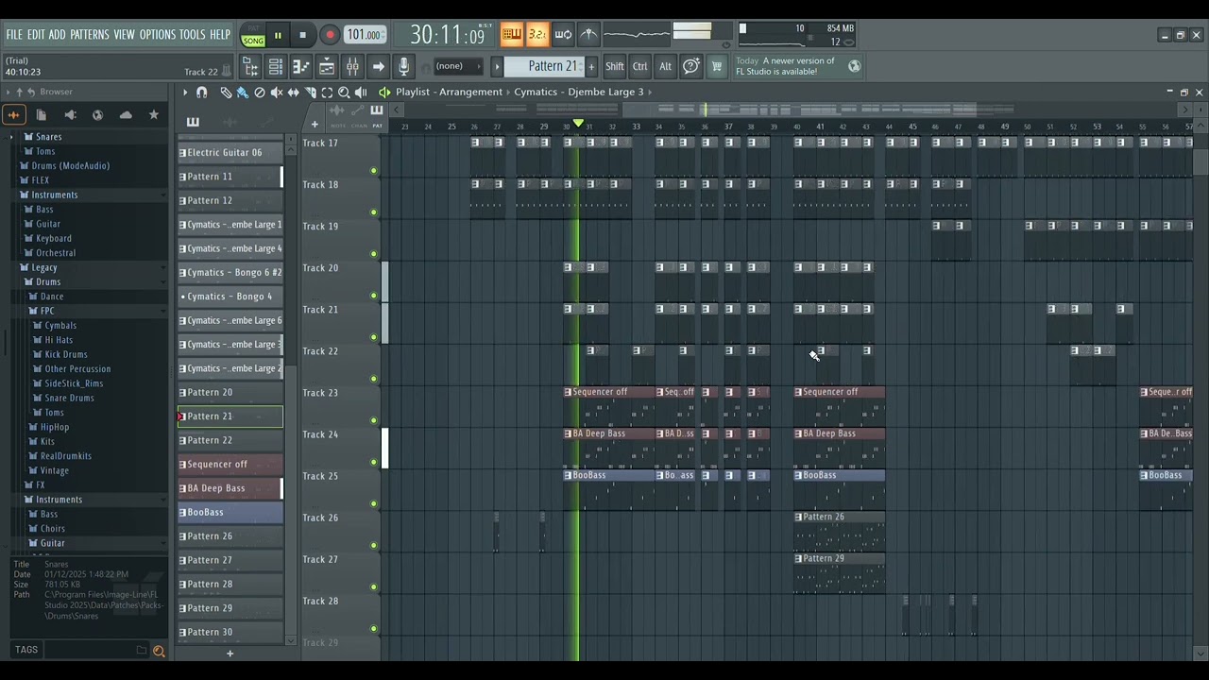Open the playlist options arrow menu
Screen dimensions: 1209x680
(x=185, y=92)
